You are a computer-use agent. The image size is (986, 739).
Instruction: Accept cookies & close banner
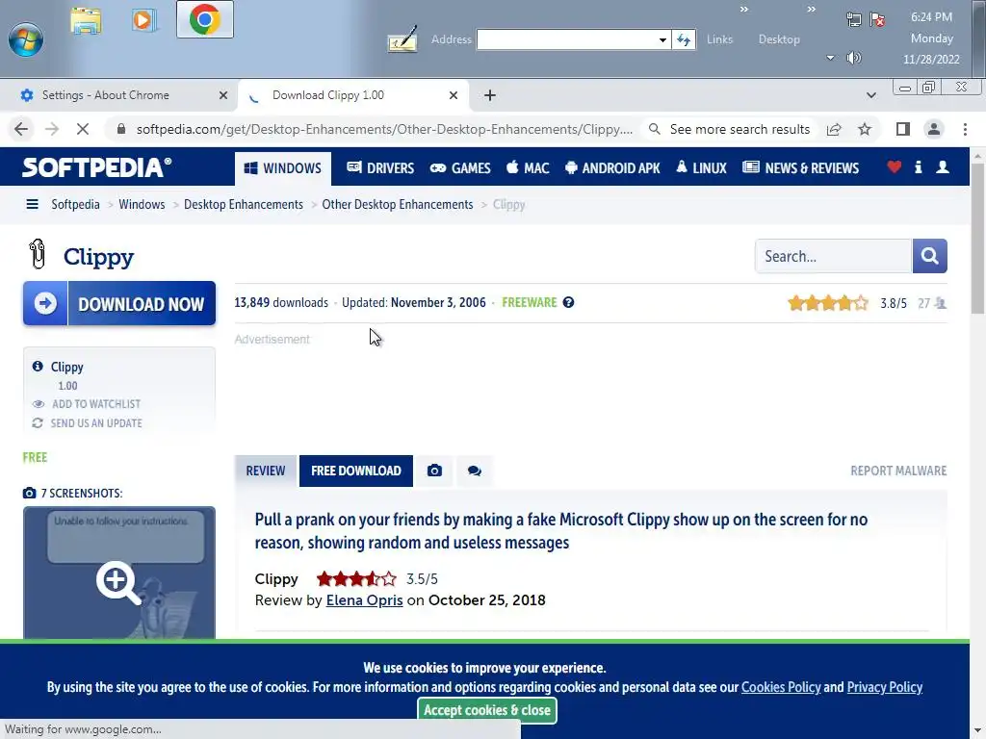[x=486, y=710]
